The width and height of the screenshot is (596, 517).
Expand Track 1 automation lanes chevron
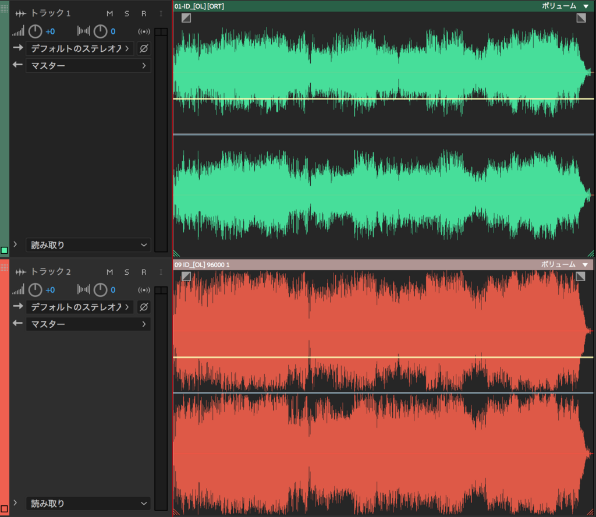(15, 245)
